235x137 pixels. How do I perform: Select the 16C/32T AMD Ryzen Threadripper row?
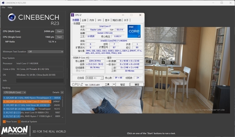(x=32, y=109)
